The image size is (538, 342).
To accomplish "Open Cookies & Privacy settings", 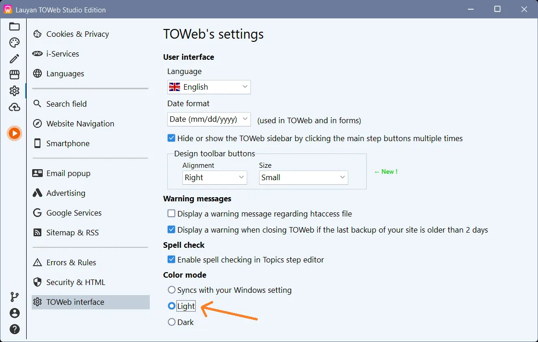I will [x=78, y=34].
